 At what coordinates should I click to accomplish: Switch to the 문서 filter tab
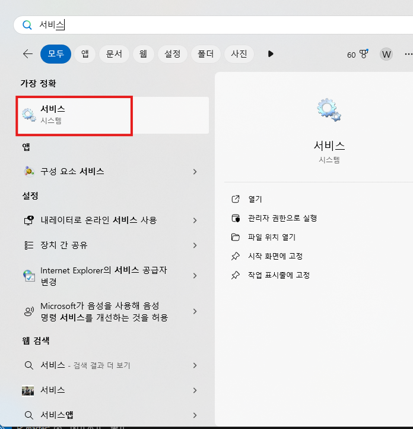114,54
